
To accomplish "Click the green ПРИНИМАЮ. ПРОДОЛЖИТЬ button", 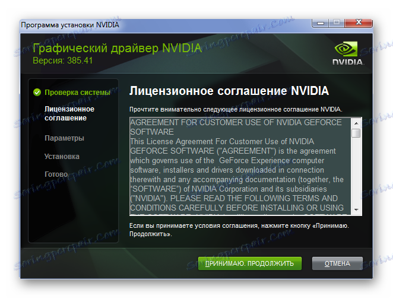I will [x=250, y=263].
